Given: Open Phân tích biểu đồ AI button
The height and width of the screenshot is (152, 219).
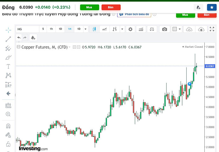Looking at the screenshot, I should pos(134,15).
